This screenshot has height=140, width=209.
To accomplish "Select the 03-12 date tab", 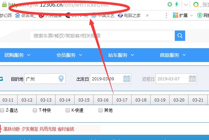I will (27, 100).
